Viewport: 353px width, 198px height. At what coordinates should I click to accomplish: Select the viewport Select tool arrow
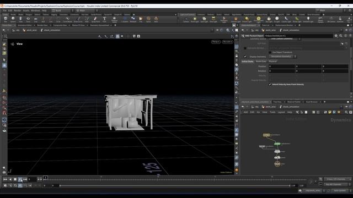[x=4, y=60]
